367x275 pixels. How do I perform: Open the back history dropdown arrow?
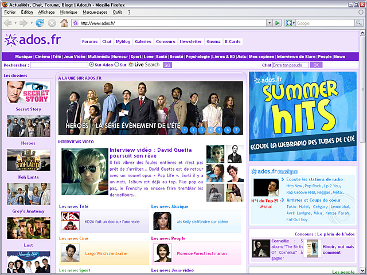[15, 23]
